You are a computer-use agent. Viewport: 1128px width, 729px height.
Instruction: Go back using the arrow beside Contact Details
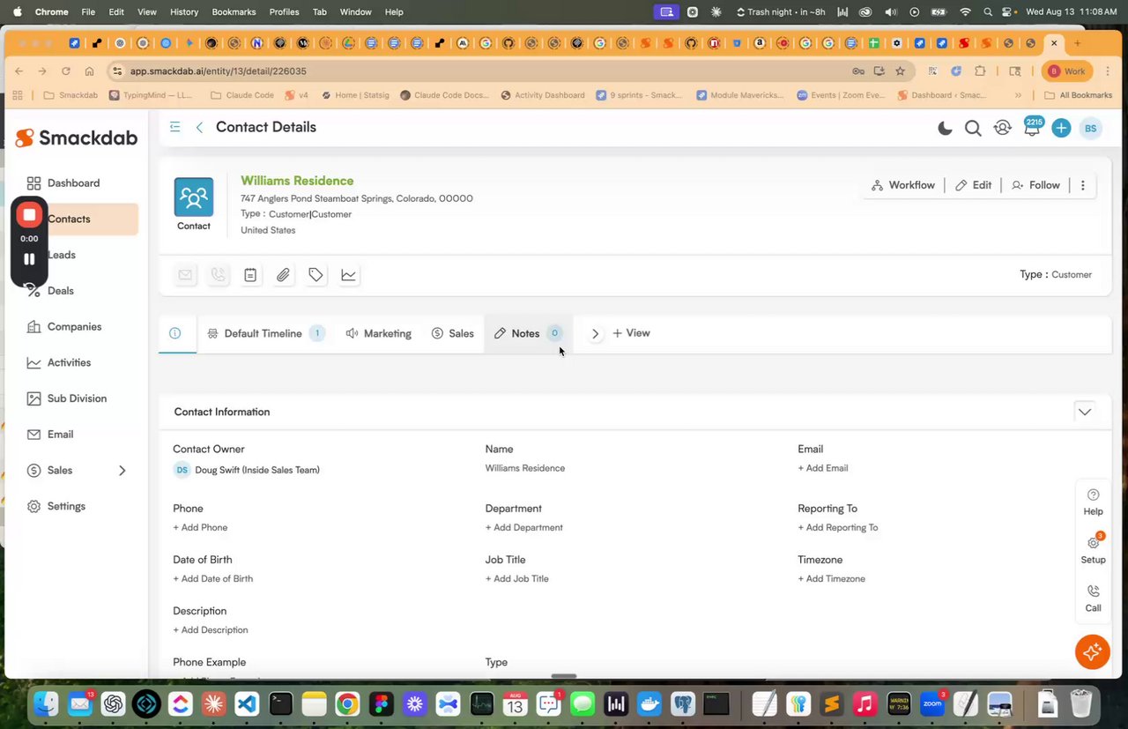pos(199,128)
